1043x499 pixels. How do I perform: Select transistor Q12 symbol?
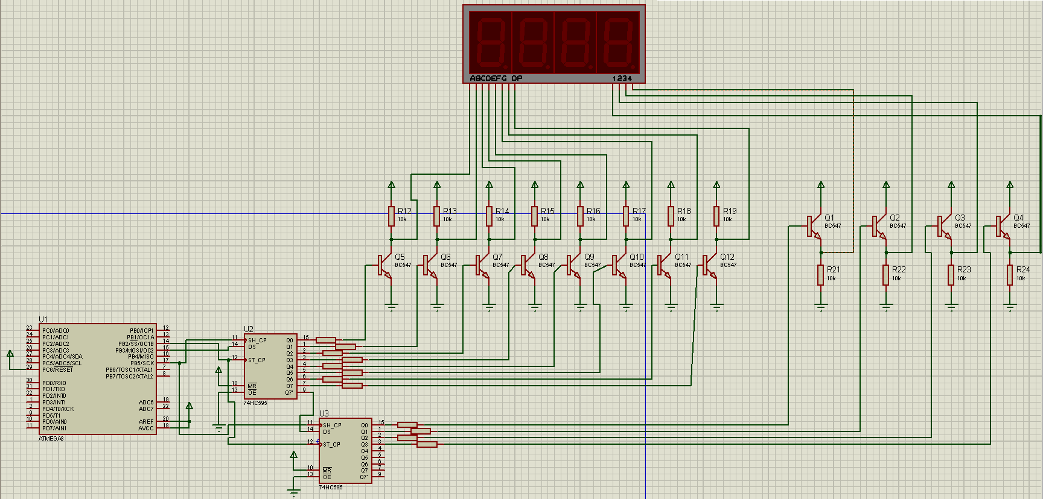[710, 265]
